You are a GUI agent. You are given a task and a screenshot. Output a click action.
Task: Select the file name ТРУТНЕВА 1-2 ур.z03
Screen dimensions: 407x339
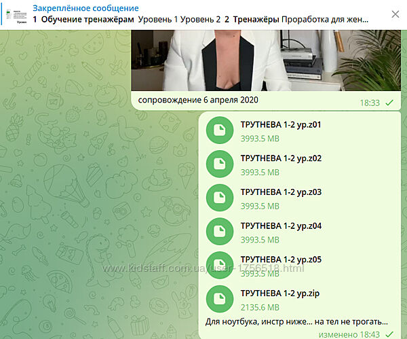click(281, 192)
